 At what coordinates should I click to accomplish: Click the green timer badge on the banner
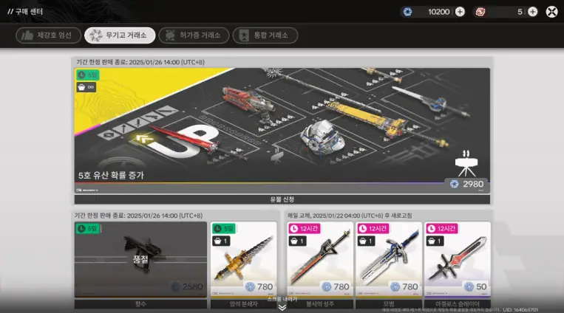pyautogui.click(x=87, y=75)
